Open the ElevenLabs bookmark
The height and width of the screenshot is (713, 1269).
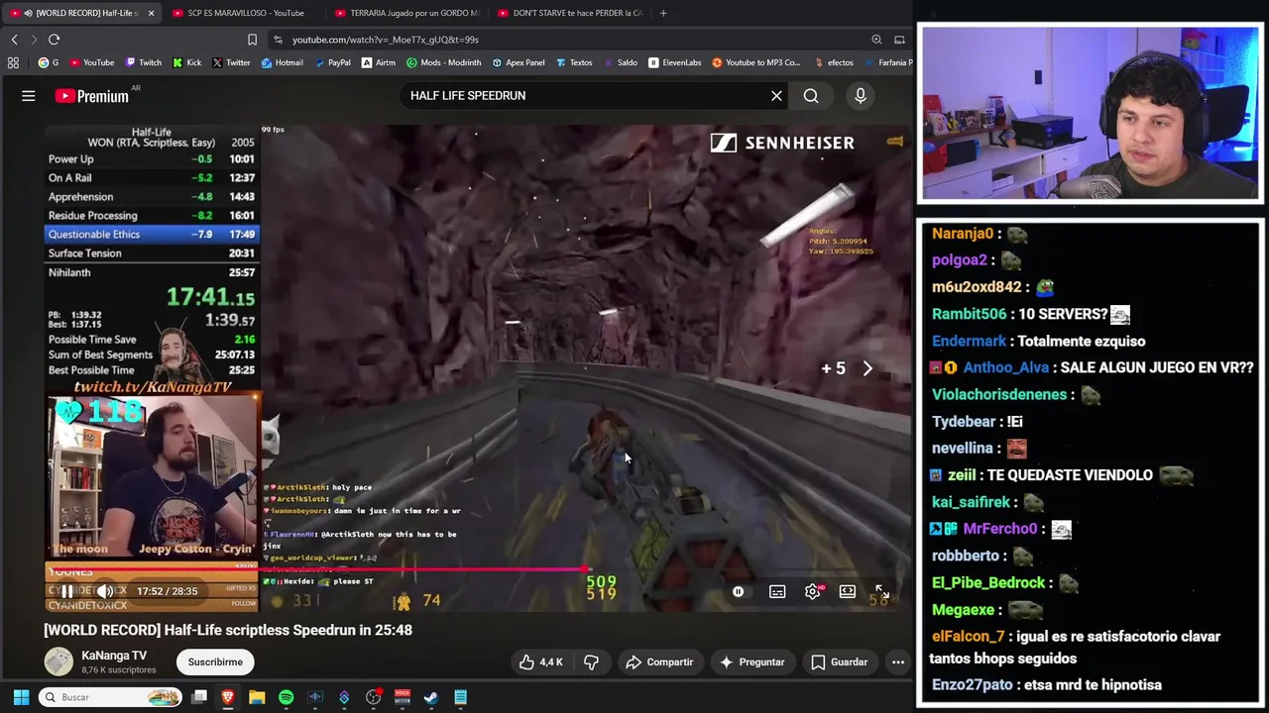point(674,62)
